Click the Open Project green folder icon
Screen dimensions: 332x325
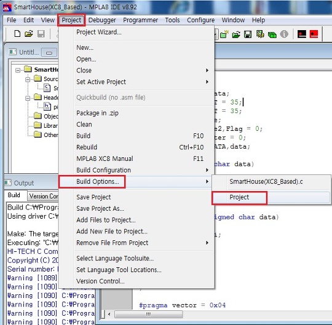click(236, 34)
